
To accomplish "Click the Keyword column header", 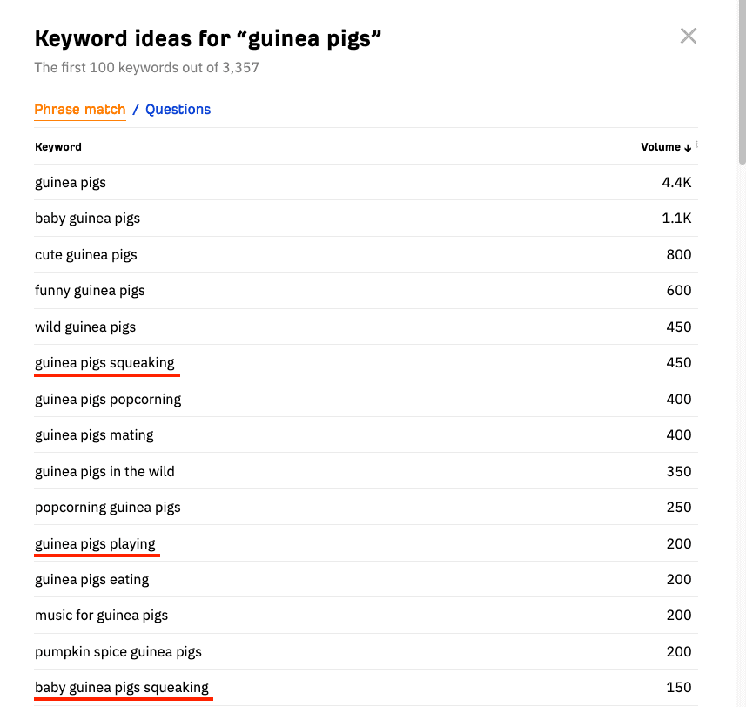I will click(58, 147).
